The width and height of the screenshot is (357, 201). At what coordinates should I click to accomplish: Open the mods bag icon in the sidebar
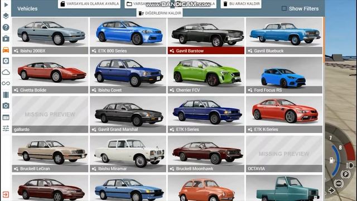point(6,39)
